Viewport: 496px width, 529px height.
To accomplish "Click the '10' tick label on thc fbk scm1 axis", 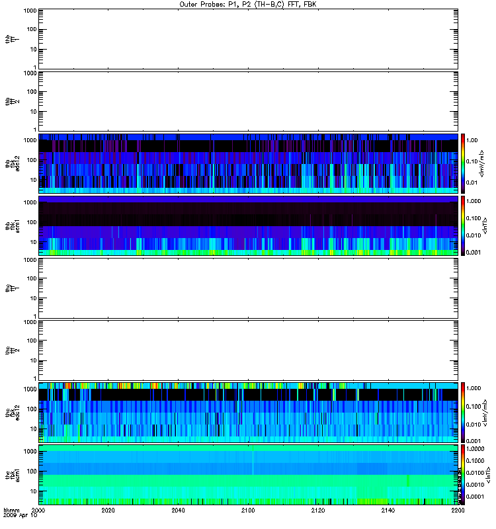I will tap(34, 491).
